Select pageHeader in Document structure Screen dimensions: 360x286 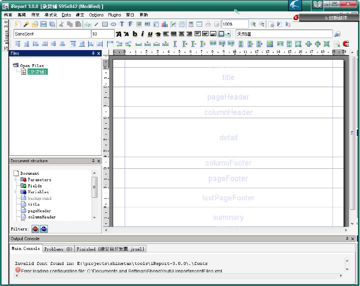39,211
